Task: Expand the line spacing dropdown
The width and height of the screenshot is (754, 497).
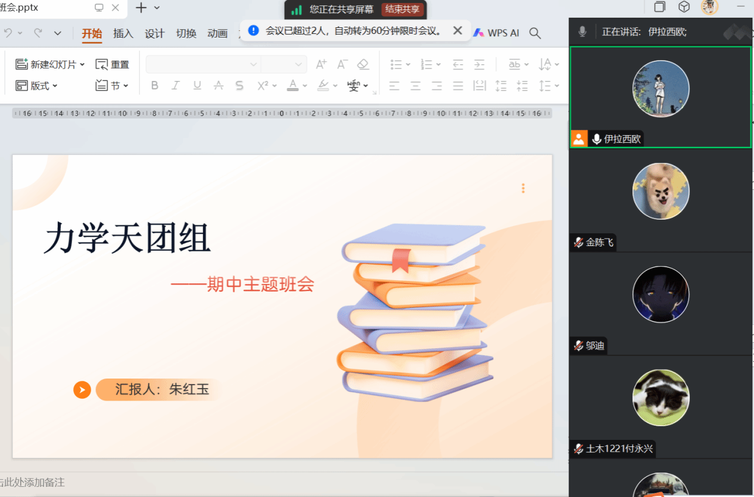Action: click(x=557, y=86)
